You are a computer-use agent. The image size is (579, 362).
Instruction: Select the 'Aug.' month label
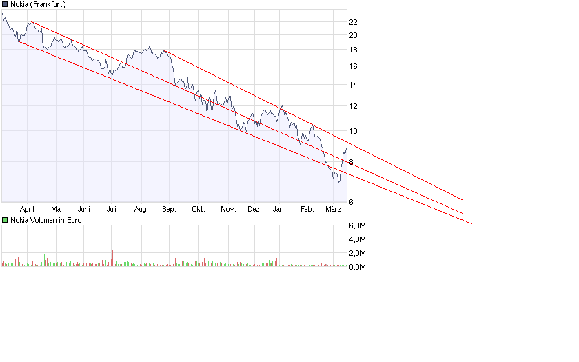click(x=141, y=210)
